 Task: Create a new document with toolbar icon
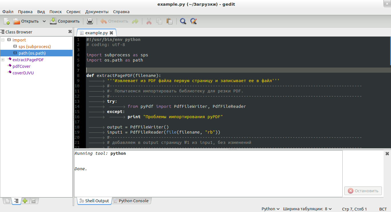7,21
